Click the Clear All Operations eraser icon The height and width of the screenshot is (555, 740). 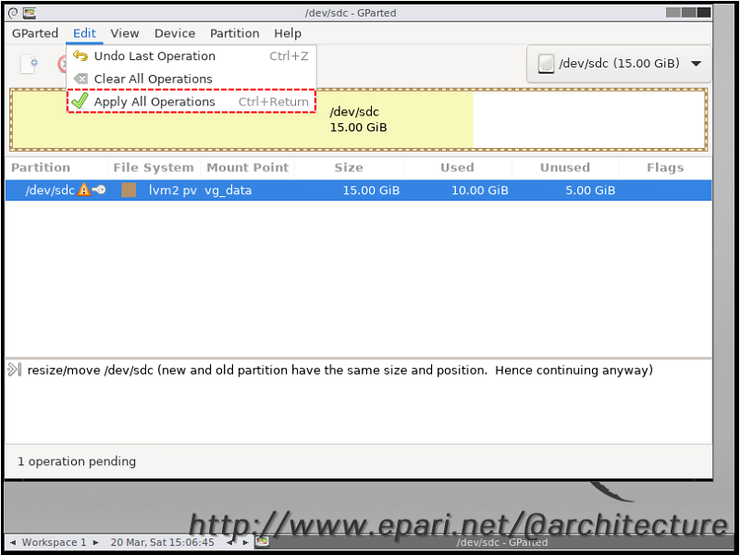[x=81, y=79]
